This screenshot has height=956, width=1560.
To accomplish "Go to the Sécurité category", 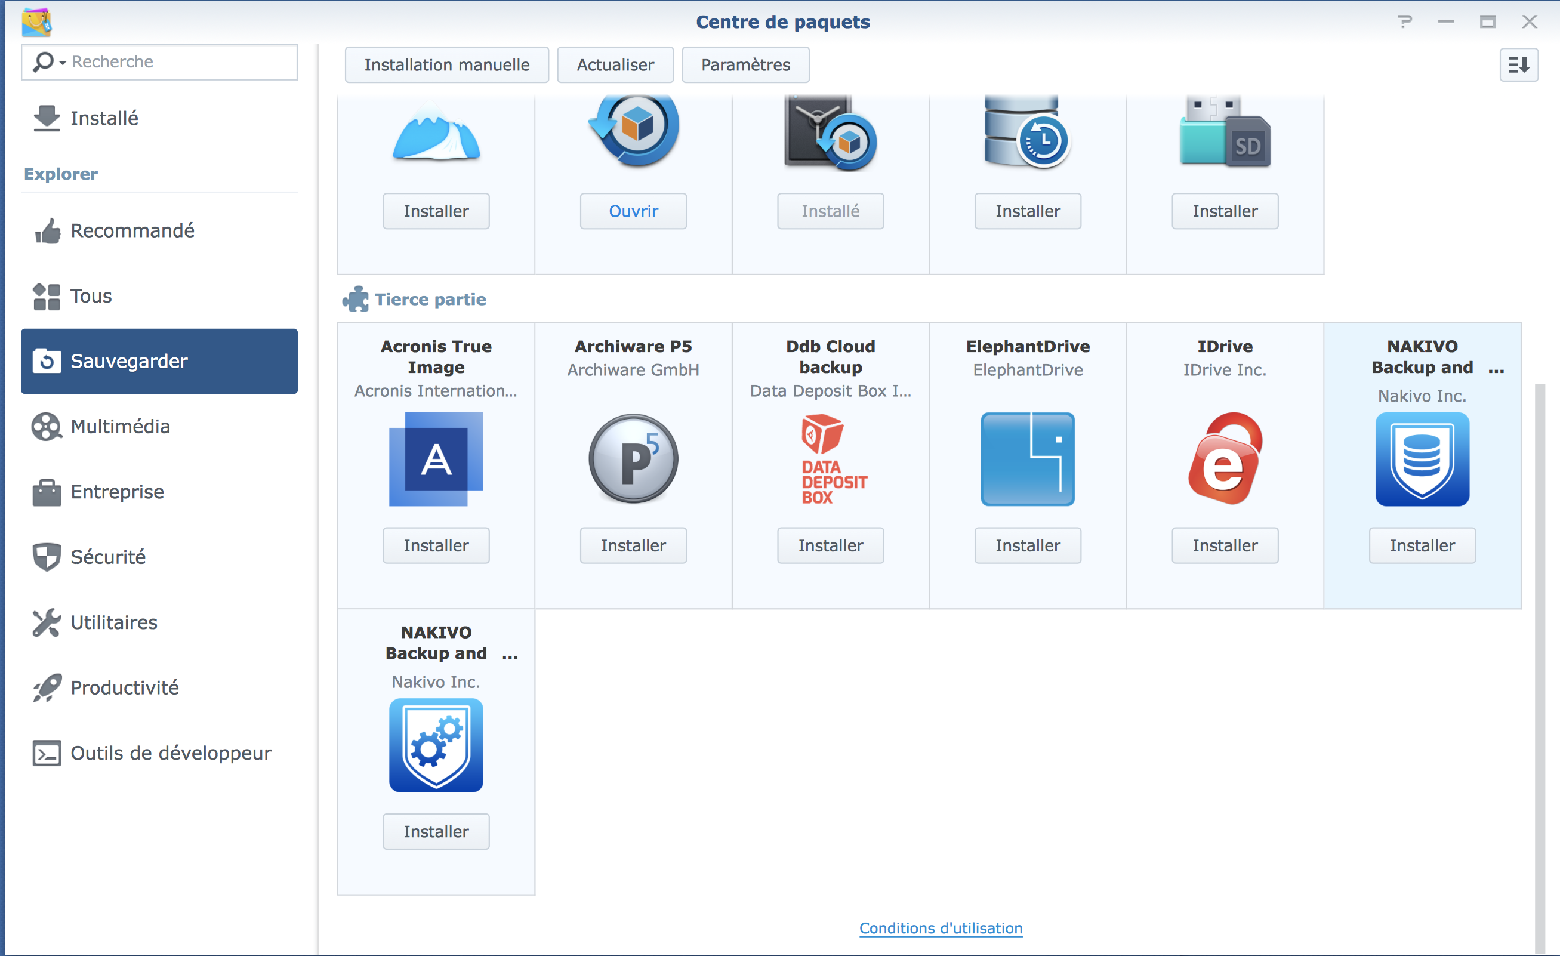I will (159, 557).
